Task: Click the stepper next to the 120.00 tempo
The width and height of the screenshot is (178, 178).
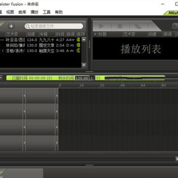Action: click(92, 78)
